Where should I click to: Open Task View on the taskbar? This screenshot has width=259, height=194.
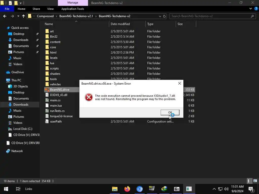tap(18, 189)
